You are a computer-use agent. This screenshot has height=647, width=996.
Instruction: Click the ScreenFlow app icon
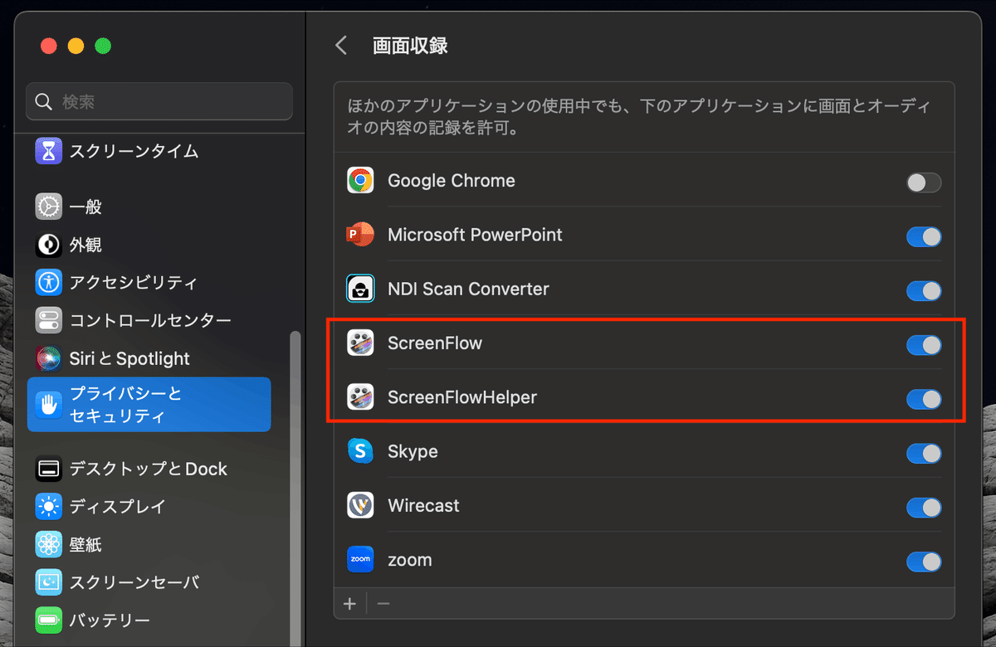(360, 343)
